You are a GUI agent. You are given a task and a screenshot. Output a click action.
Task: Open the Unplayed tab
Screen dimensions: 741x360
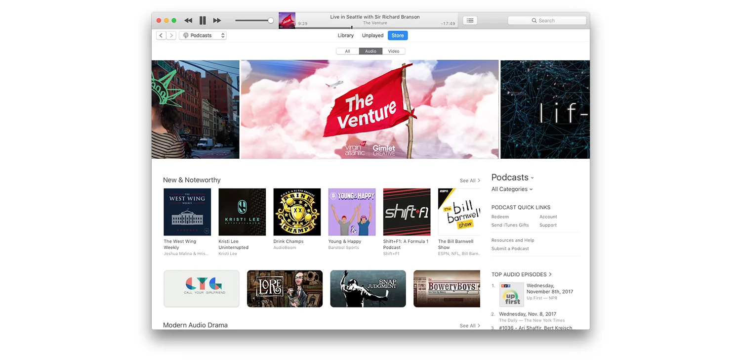(x=372, y=35)
